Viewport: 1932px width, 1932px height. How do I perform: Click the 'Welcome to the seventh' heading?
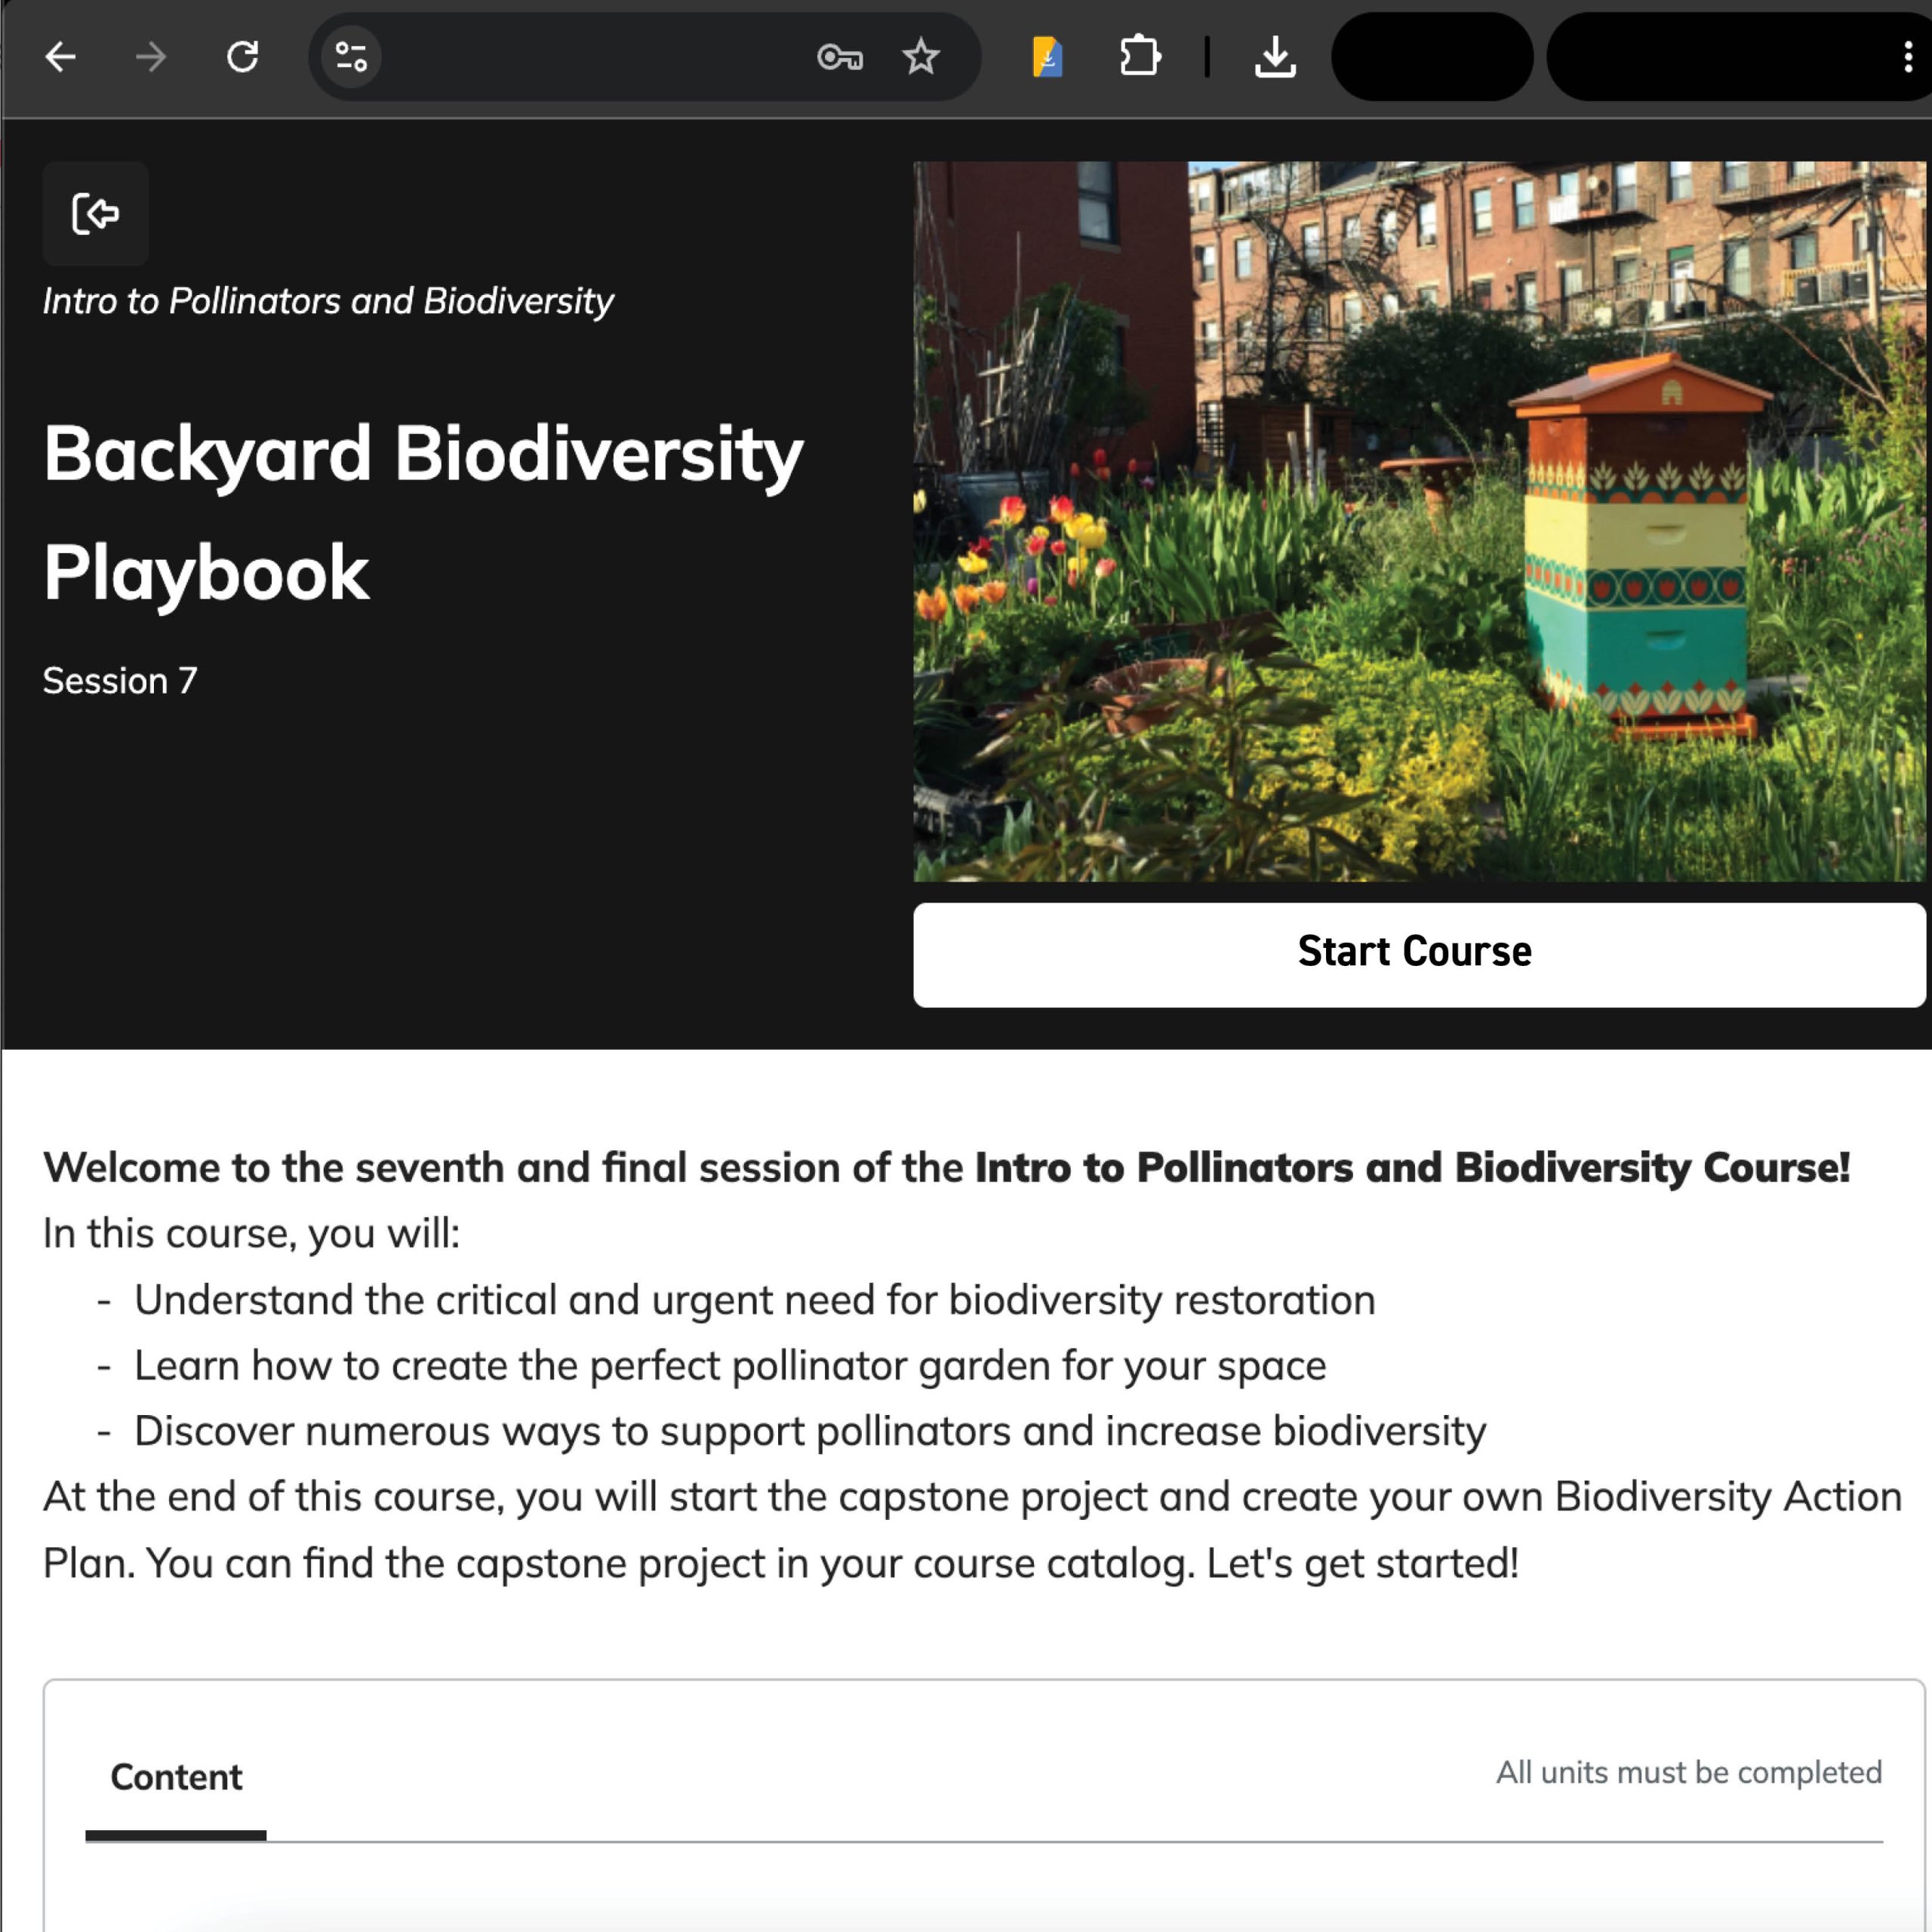click(946, 1167)
